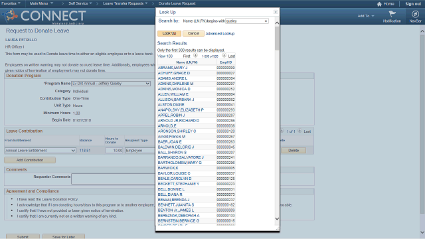
Task: Click the Look Up button
Action: click(x=169, y=33)
